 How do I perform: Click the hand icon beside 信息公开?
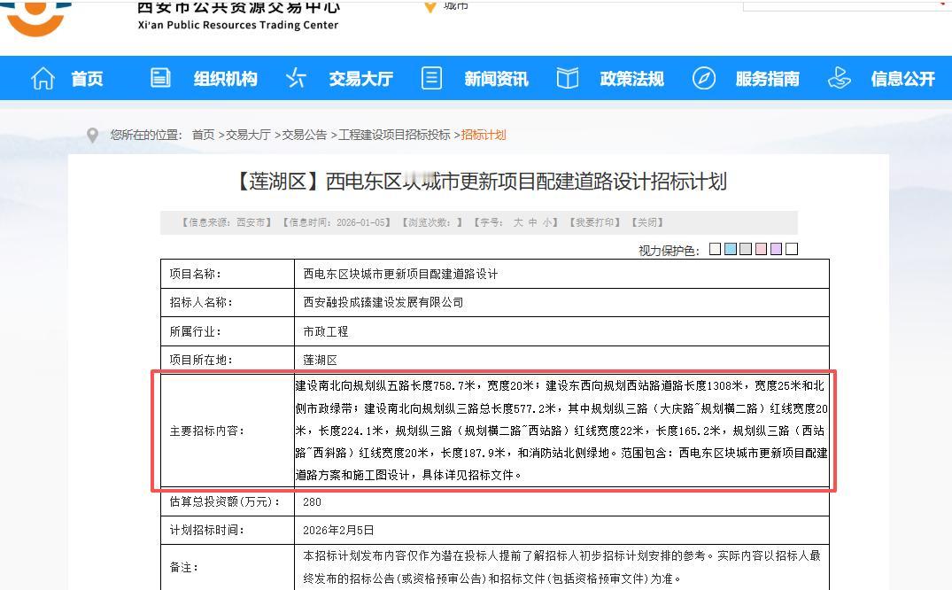point(840,78)
